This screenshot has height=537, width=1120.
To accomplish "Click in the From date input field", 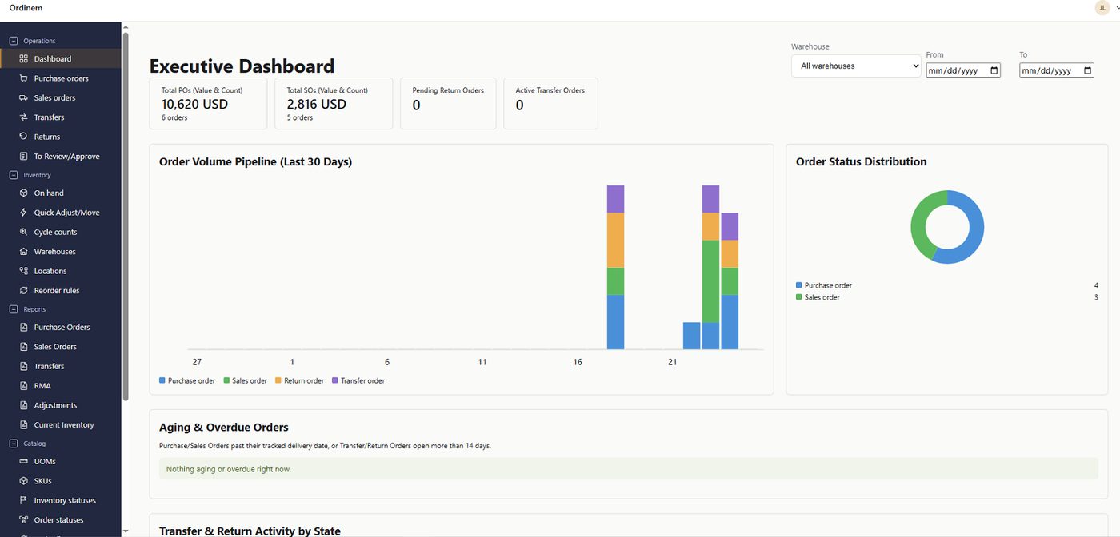I will (x=963, y=70).
